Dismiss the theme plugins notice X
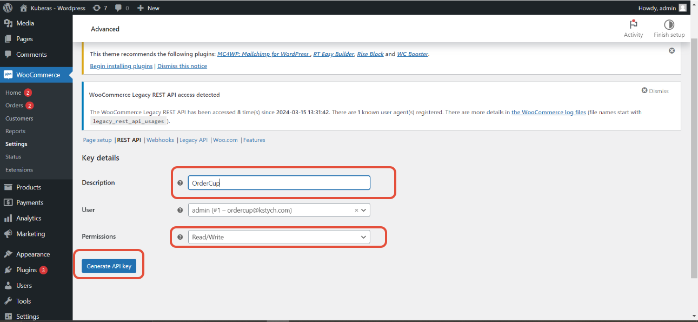This screenshot has height=322, width=698. tap(672, 50)
